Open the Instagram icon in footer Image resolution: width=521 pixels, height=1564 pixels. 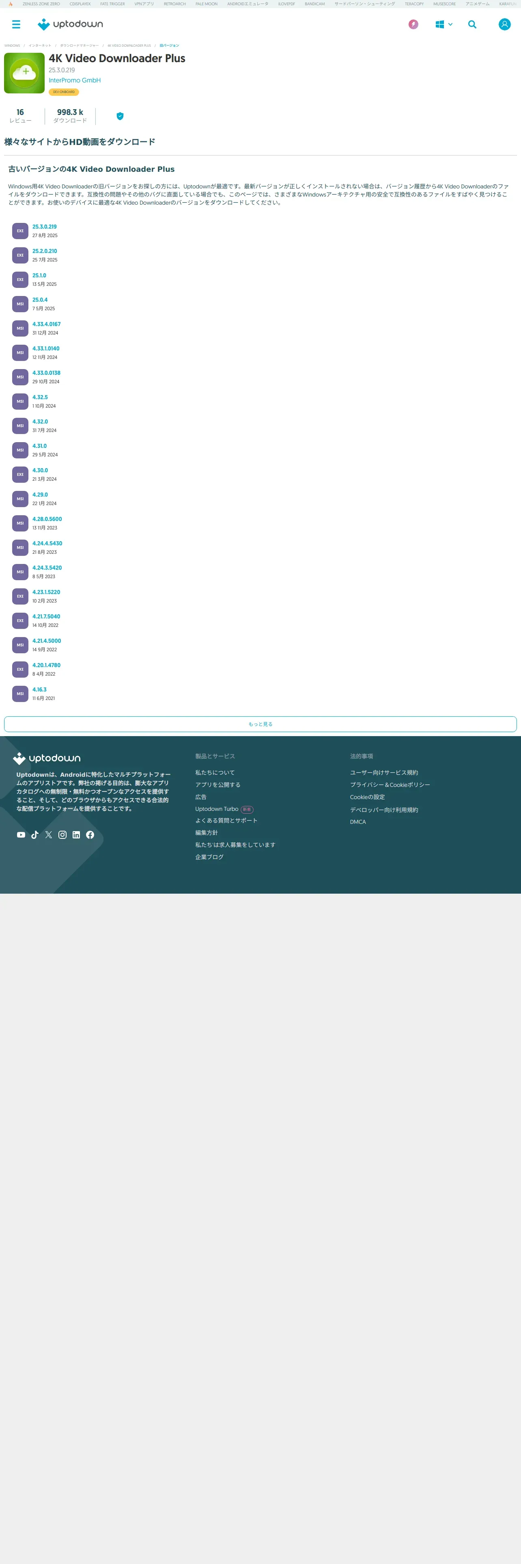[x=62, y=835]
